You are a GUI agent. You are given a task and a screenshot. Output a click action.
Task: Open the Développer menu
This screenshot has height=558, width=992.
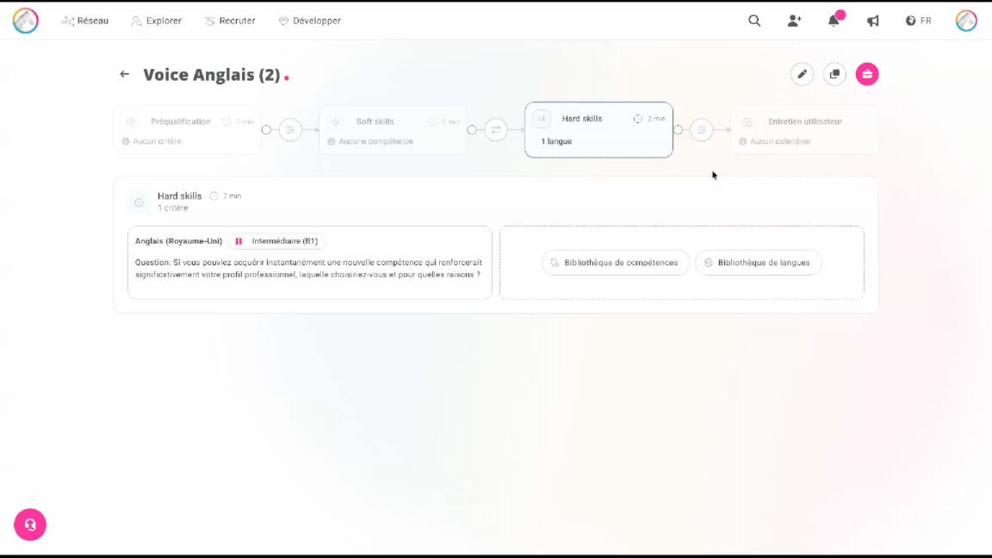pyautogui.click(x=309, y=21)
